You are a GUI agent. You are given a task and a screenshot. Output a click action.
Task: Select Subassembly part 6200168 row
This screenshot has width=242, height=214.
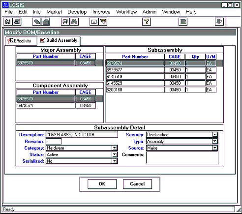point(161,90)
